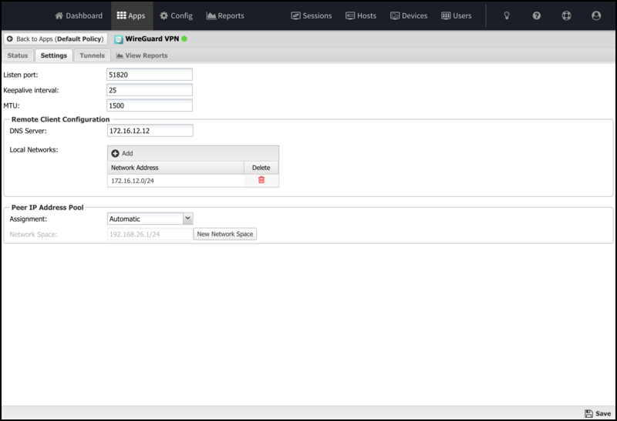
Task: Click the Hosts monitor icon
Action: (350, 15)
